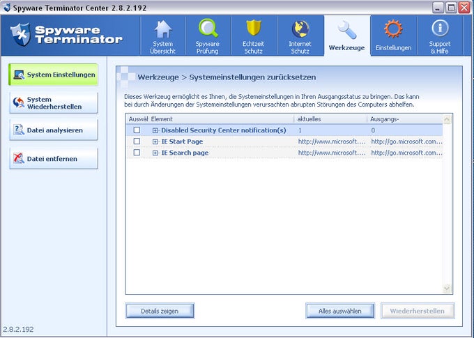This screenshot has width=474, height=338.
Task: Click the list scrollbar down arrow
Action: coord(447,289)
